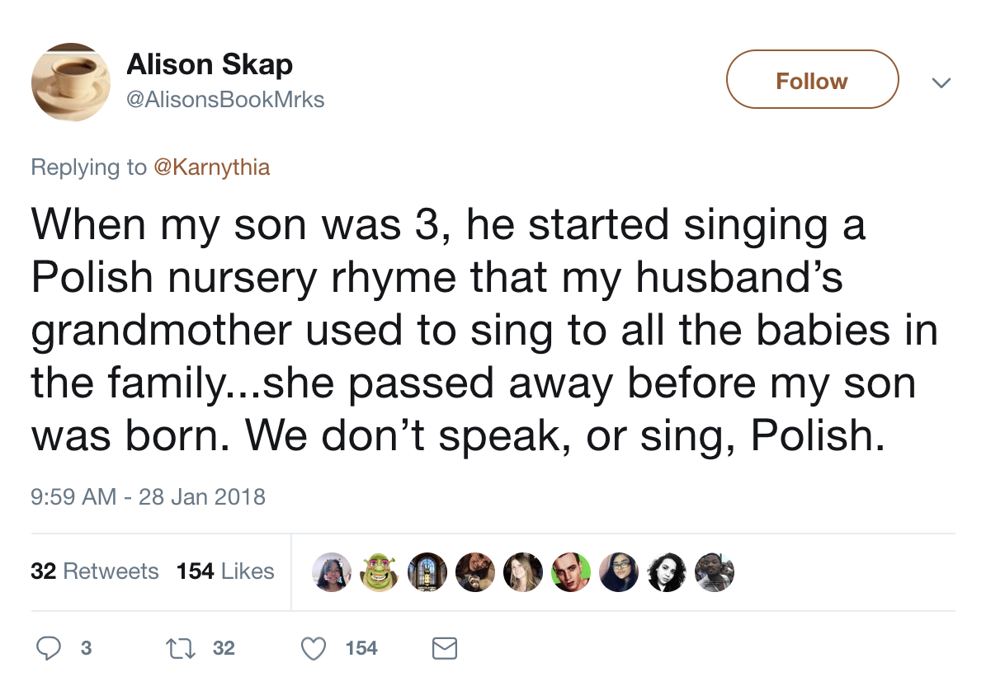Click the 9:59 AM - 28 Jan 2018 timestamp

point(149,496)
